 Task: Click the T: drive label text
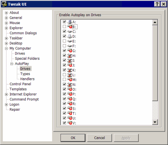(x=74, y=114)
